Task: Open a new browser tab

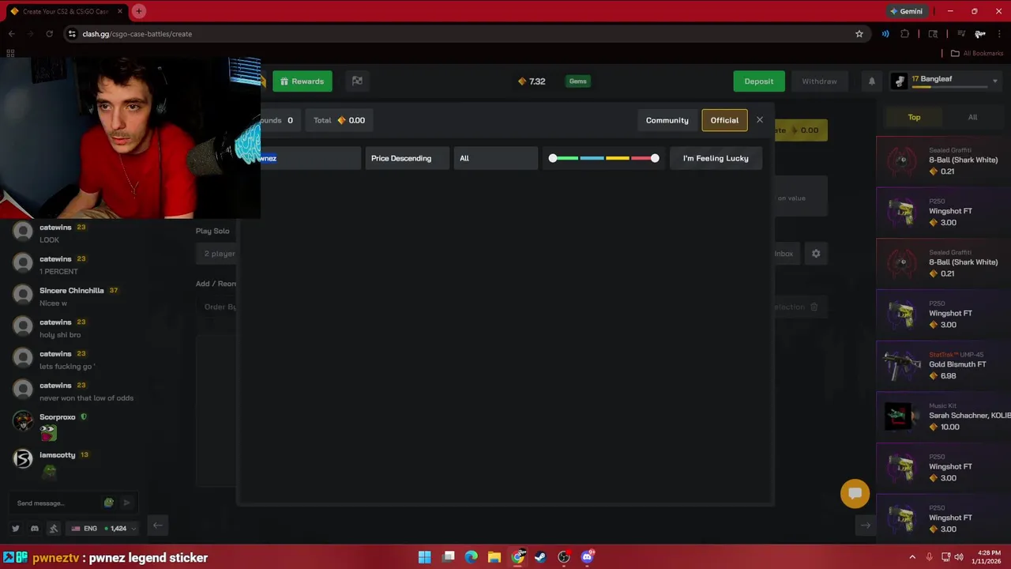Action: (138, 11)
